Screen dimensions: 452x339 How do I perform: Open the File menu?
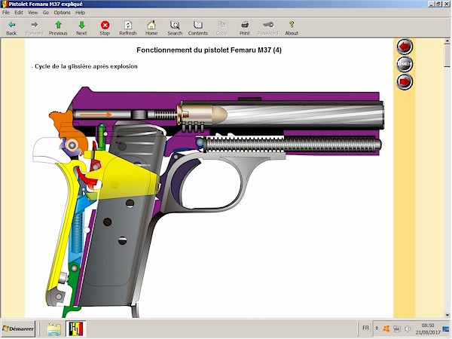pos(6,12)
